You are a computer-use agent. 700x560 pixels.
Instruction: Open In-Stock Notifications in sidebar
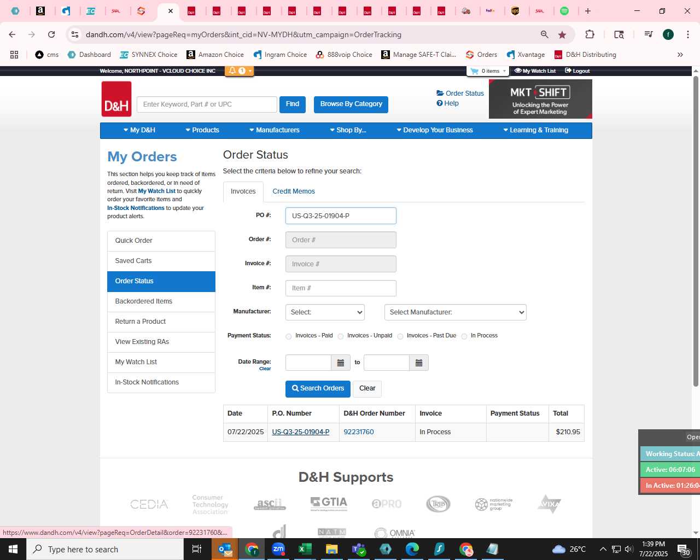pos(161,382)
